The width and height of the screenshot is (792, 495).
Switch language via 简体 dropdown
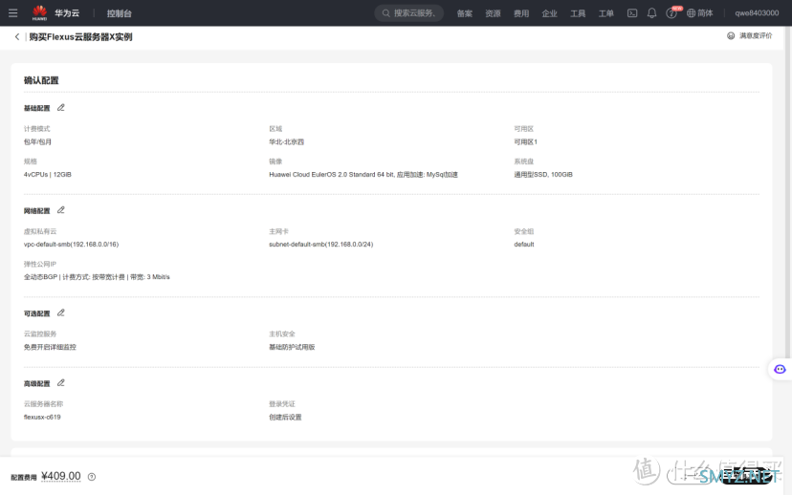(705, 13)
